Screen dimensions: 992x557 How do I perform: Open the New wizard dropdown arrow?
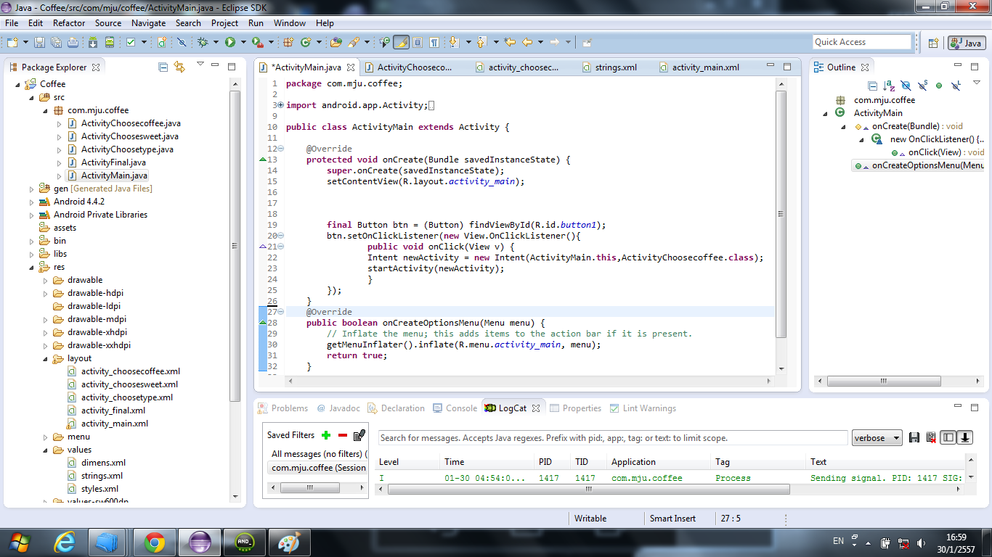pyautogui.click(x=25, y=42)
